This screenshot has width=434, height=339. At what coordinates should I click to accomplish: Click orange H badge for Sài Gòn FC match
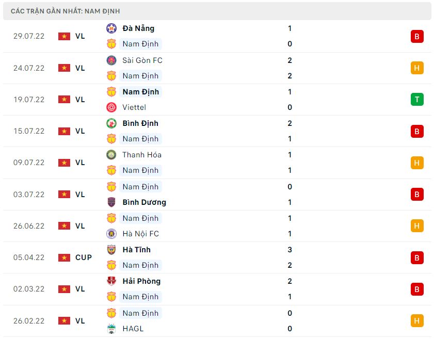(x=417, y=68)
